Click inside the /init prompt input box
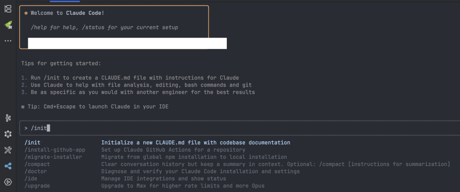Viewport: 460px width, 192px height. (240, 128)
